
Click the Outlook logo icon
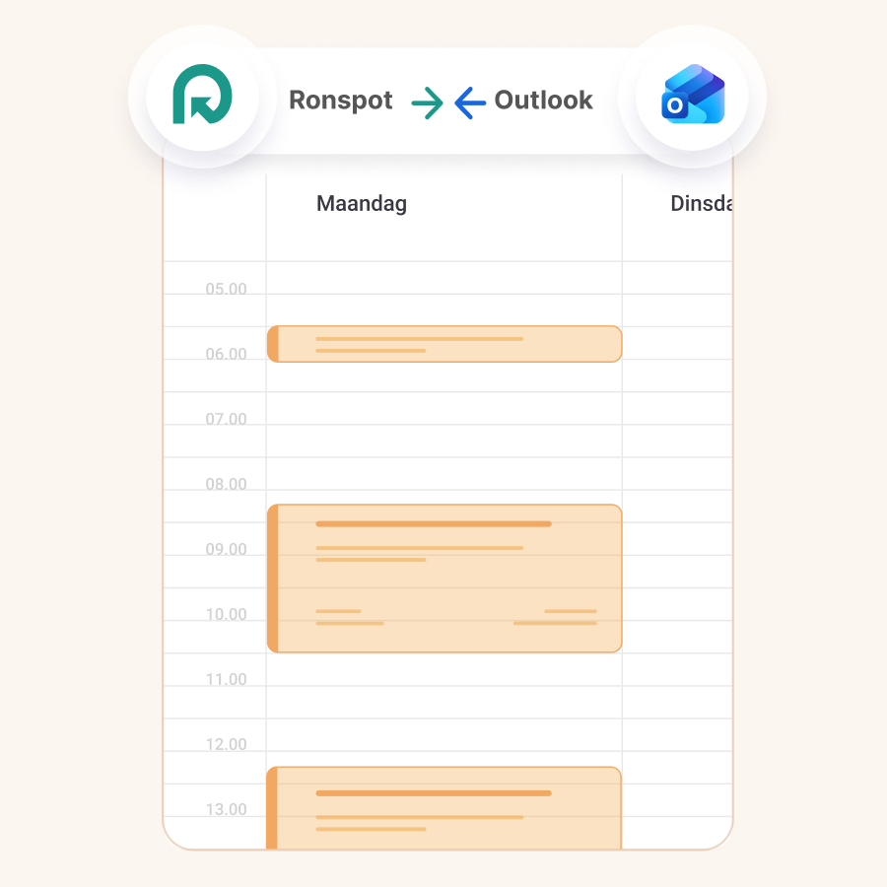tap(693, 94)
